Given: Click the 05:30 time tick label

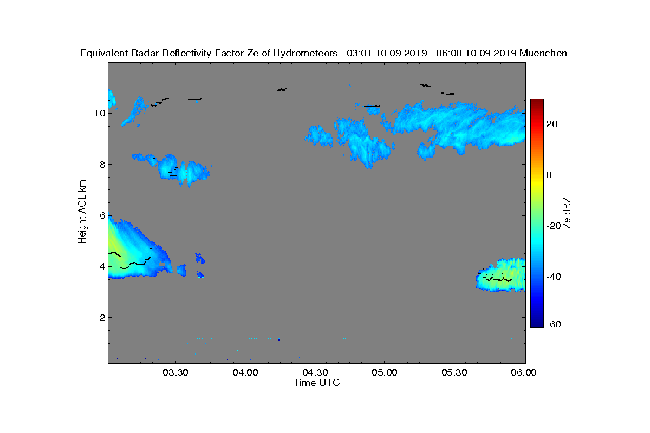Looking at the screenshot, I should 455,372.
